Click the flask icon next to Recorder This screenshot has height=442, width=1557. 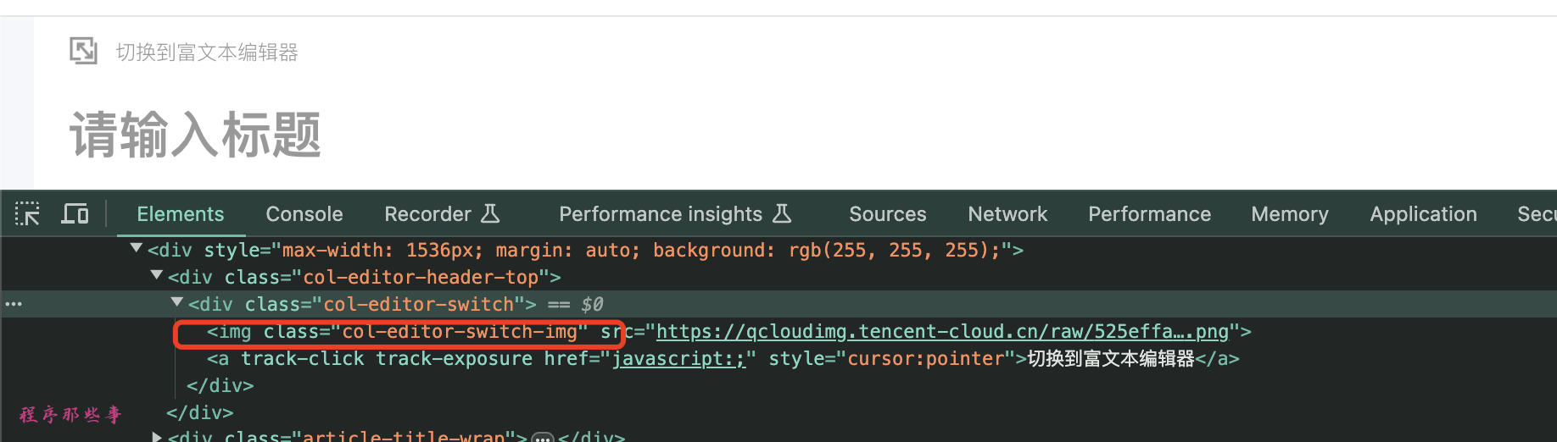click(x=490, y=213)
